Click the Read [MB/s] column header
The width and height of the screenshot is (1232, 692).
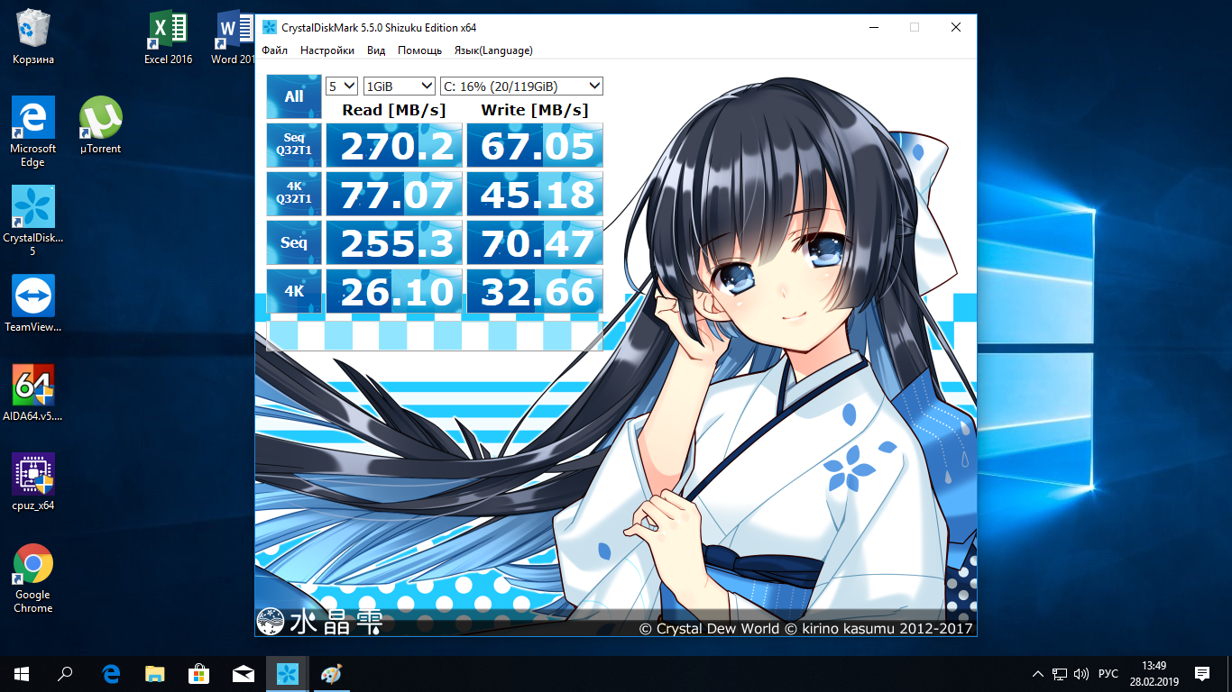pos(394,110)
